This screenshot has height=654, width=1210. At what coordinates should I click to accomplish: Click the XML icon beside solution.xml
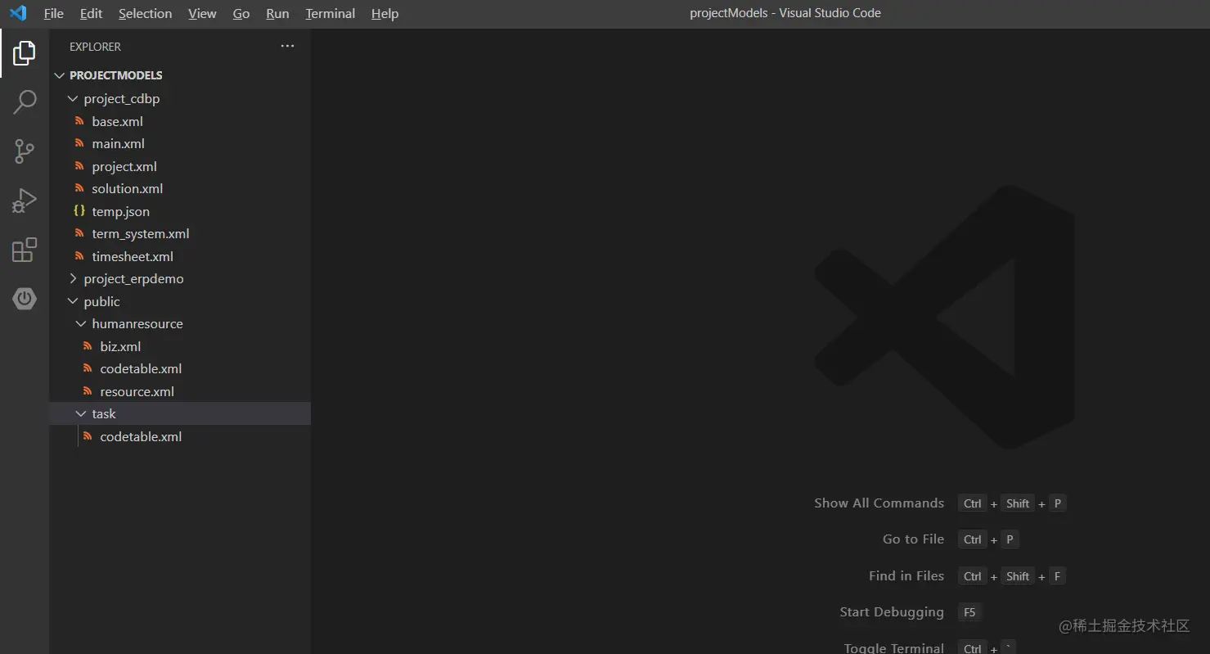pyautogui.click(x=79, y=188)
